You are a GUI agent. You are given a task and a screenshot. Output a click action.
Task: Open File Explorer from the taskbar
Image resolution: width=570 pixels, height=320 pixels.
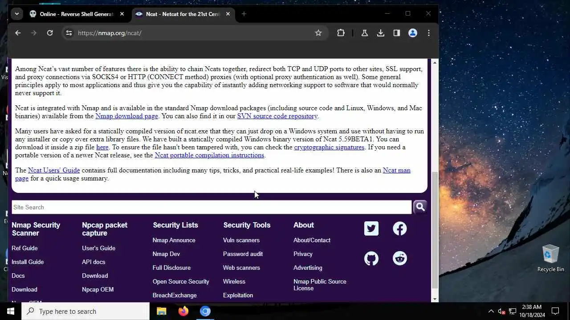[x=162, y=311]
